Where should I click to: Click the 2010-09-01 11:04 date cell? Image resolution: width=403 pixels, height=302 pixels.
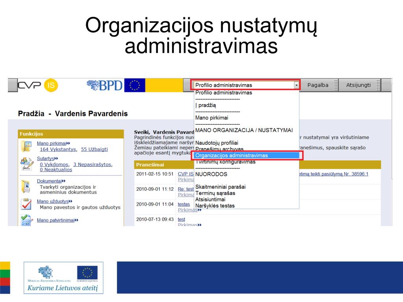155,204
